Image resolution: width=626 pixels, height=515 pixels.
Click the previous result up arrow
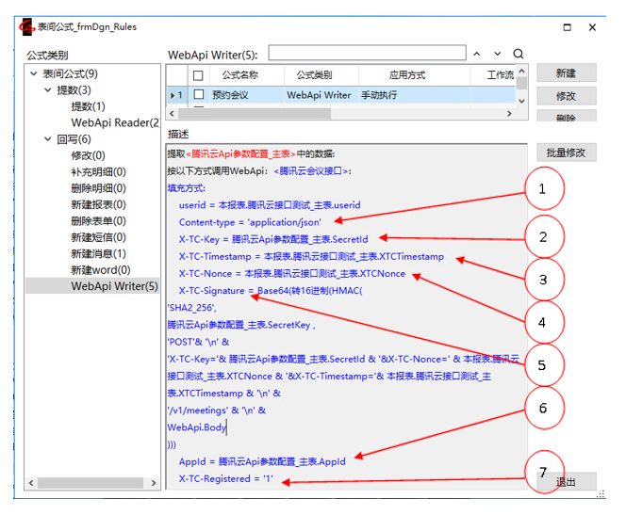[475, 54]
